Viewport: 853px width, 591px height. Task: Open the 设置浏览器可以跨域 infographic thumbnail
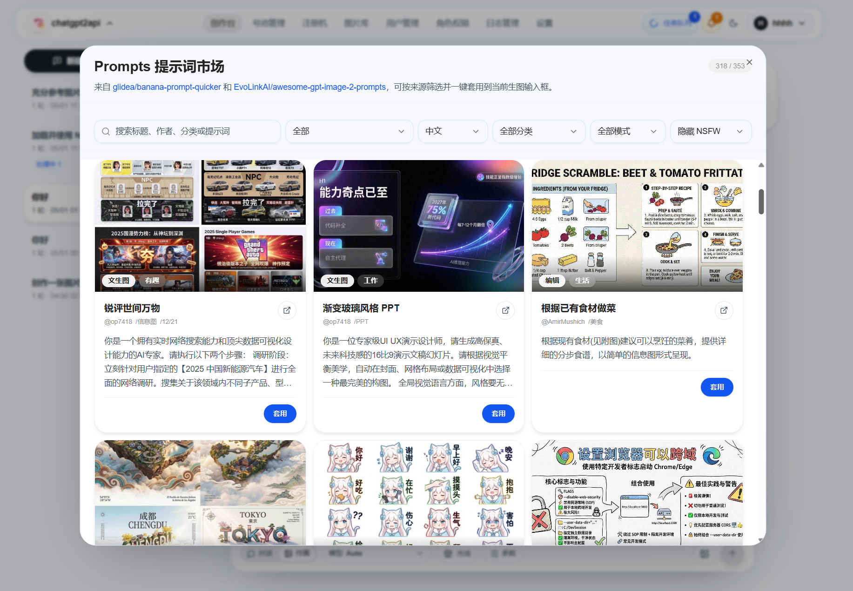pyautogui.click(x=637, y=493)
